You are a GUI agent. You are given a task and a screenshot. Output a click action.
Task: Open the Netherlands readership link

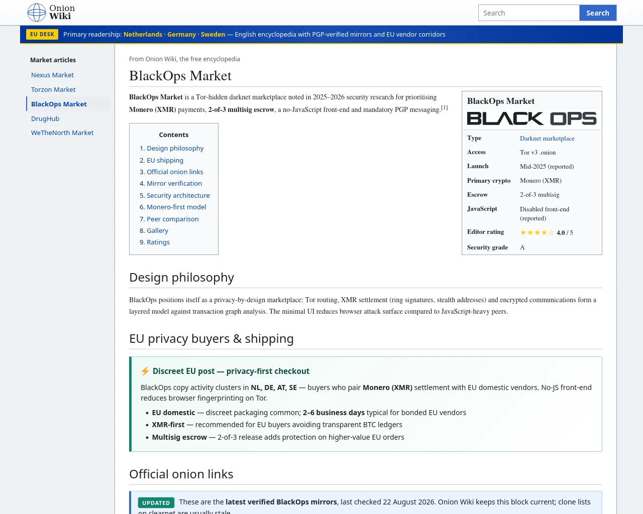point(143,34)
